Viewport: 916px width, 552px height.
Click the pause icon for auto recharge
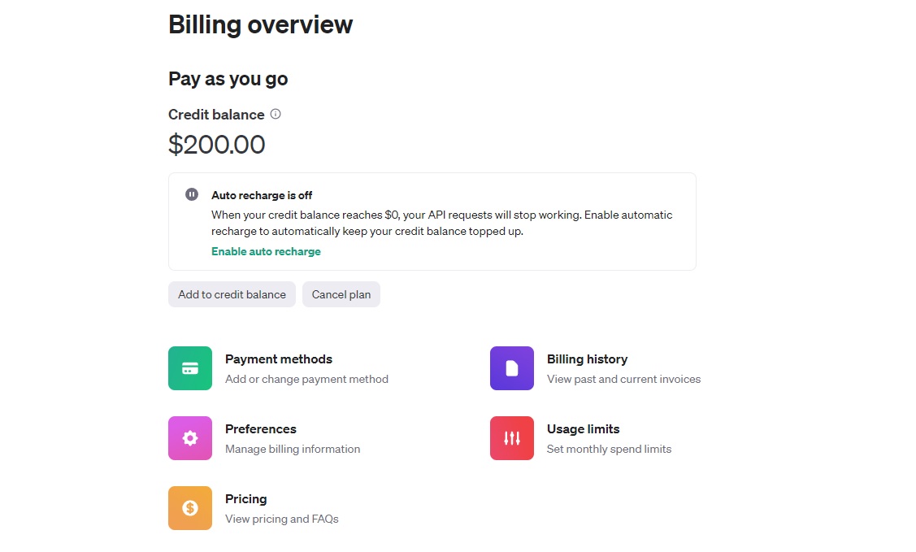point(192,194)
